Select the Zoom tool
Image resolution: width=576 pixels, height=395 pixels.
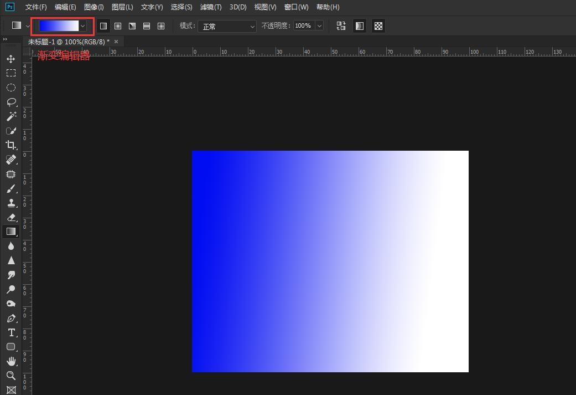(11, 376)
